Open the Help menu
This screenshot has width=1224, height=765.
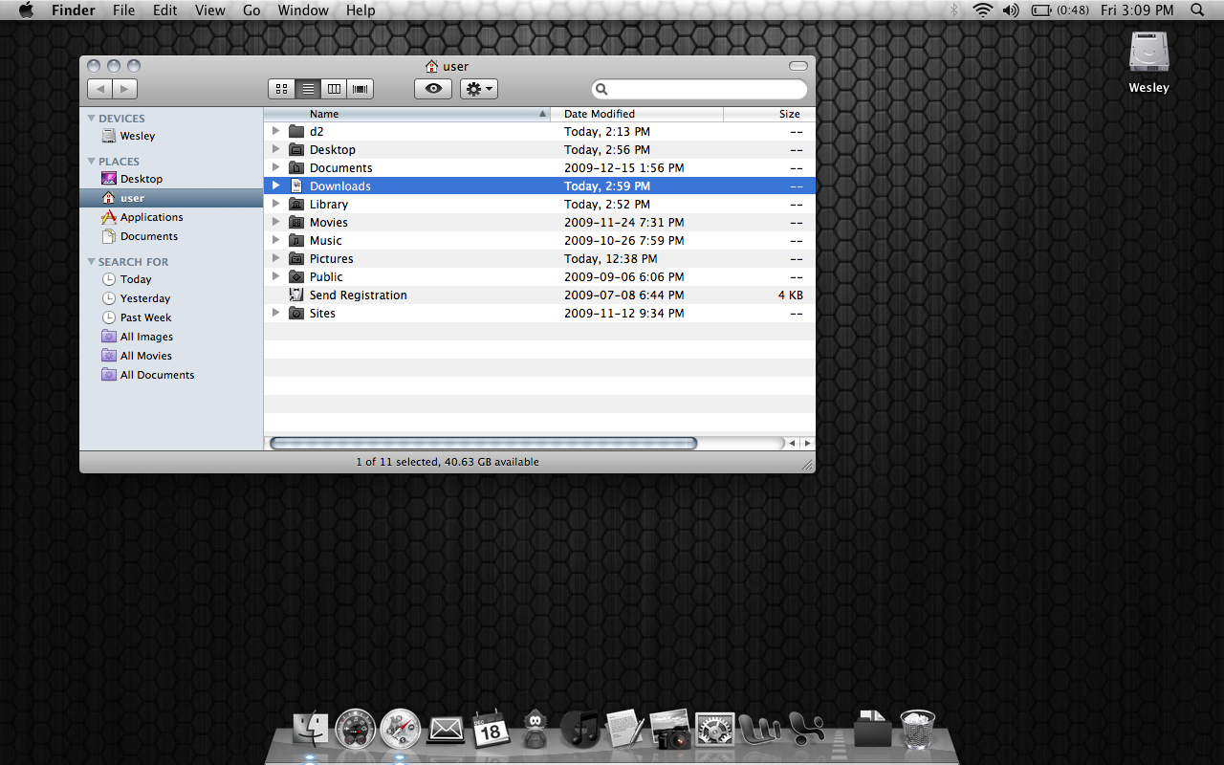tap(361, 11)
